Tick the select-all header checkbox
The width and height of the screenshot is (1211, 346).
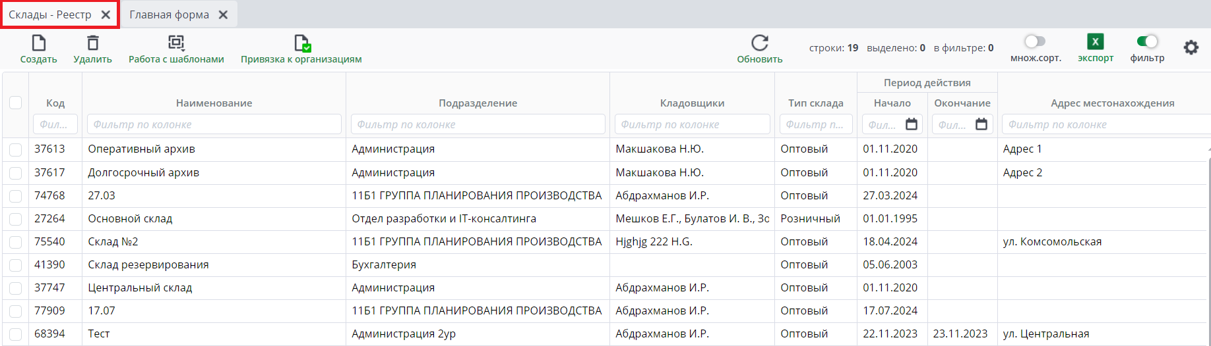click(16, 103)
